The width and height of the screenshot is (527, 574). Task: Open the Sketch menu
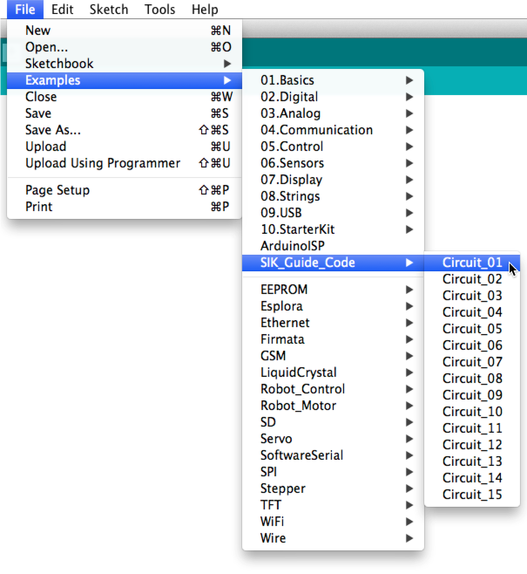click(109, 9)
